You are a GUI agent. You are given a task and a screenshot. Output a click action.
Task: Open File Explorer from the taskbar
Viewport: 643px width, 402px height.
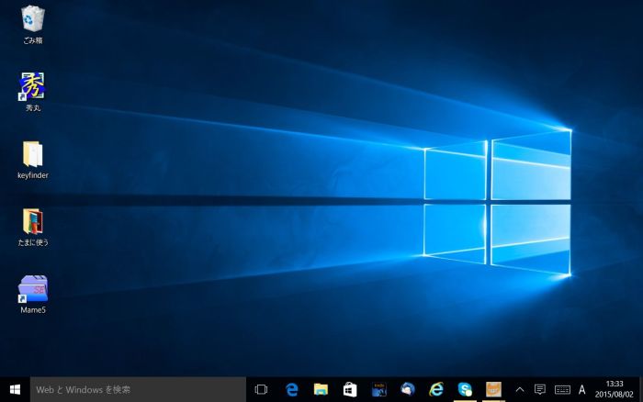[x=321, y=389]
